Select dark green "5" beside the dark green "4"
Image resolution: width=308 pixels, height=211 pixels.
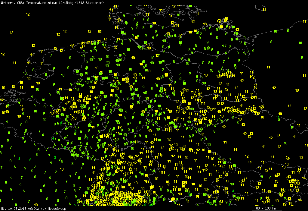(x=30, y=159)
